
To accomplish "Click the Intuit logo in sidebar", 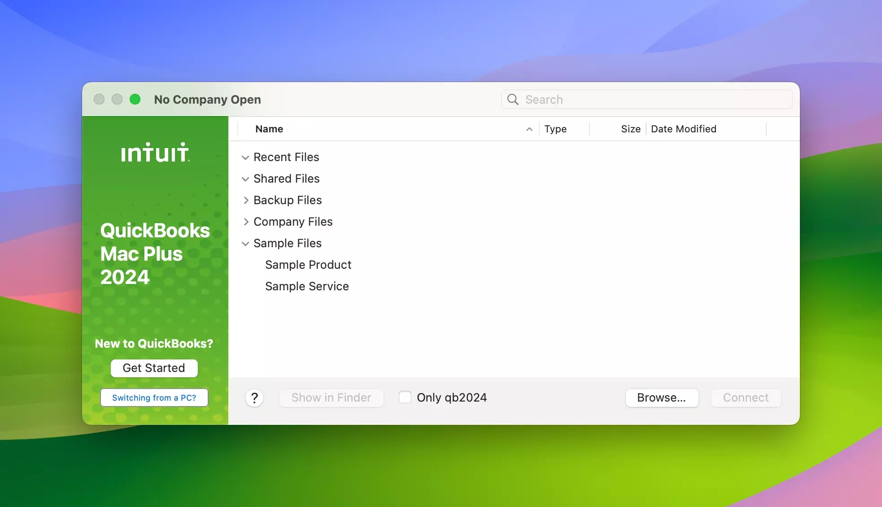I will pos(155,153).
